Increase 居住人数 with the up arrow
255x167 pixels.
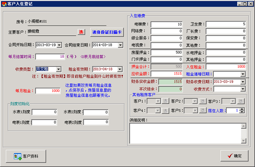click(242, 109)
